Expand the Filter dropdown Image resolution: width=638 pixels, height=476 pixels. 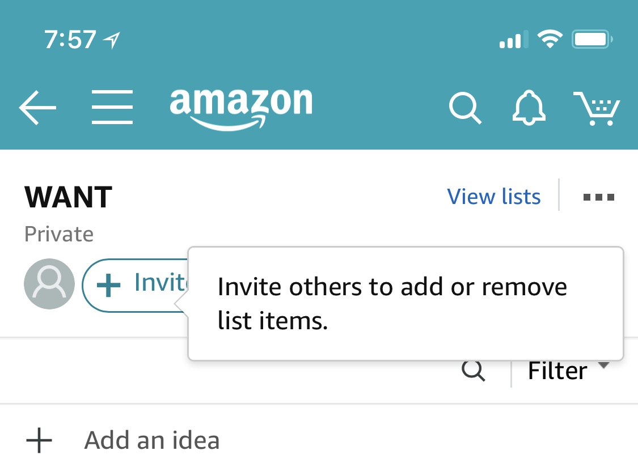(568, 371)
